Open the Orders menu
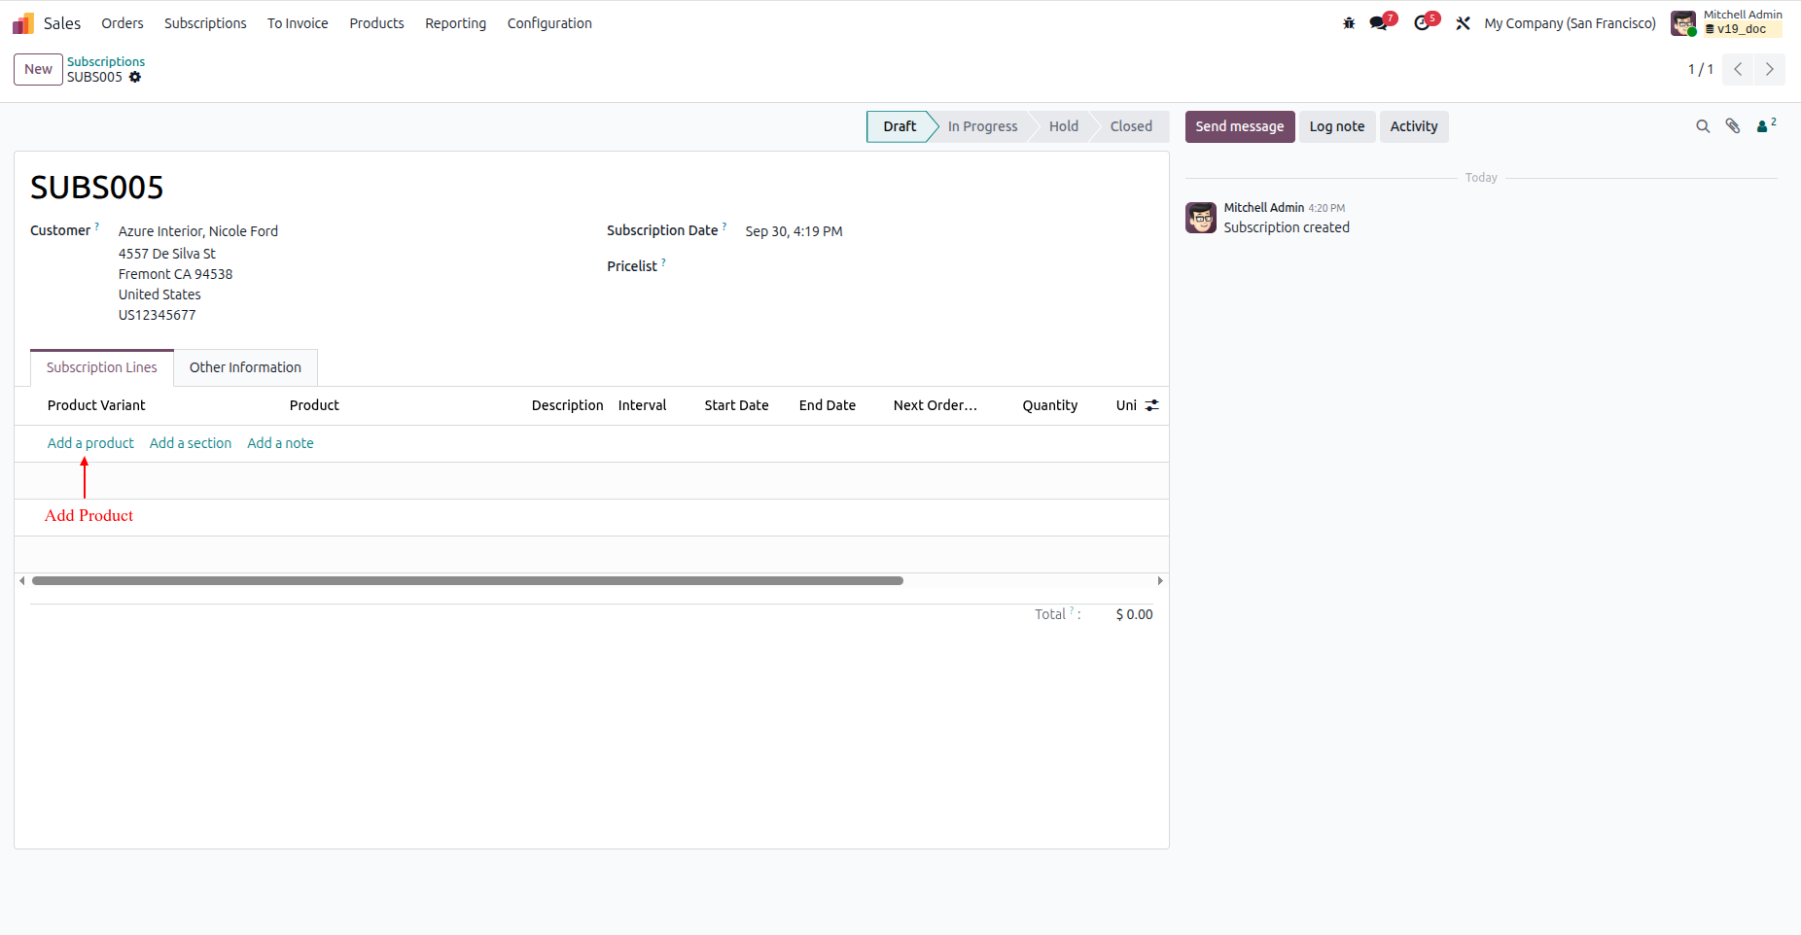This screenshot has width=1801, height=935. (123, 23)
